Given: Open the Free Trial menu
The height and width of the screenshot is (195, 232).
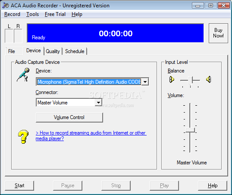Looking at the screenshot, I should (x=55, y=14).
